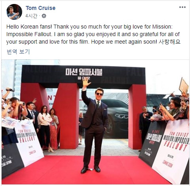Click the gear audience icon beside timestamp
This screenshot has height=186, width=190.
pos(44,16)
